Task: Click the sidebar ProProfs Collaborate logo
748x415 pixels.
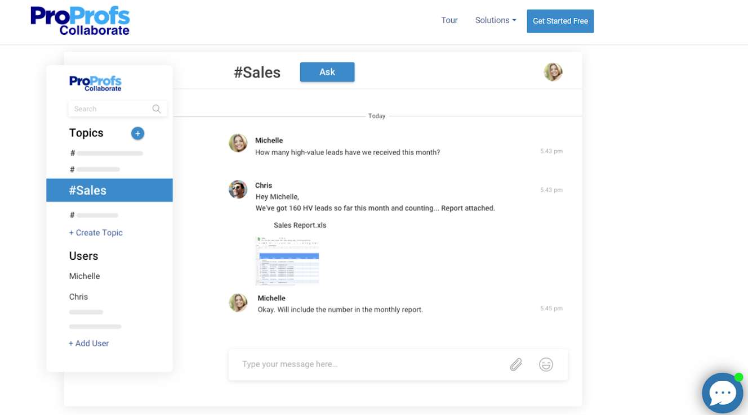Action: (x=95, y=83)
